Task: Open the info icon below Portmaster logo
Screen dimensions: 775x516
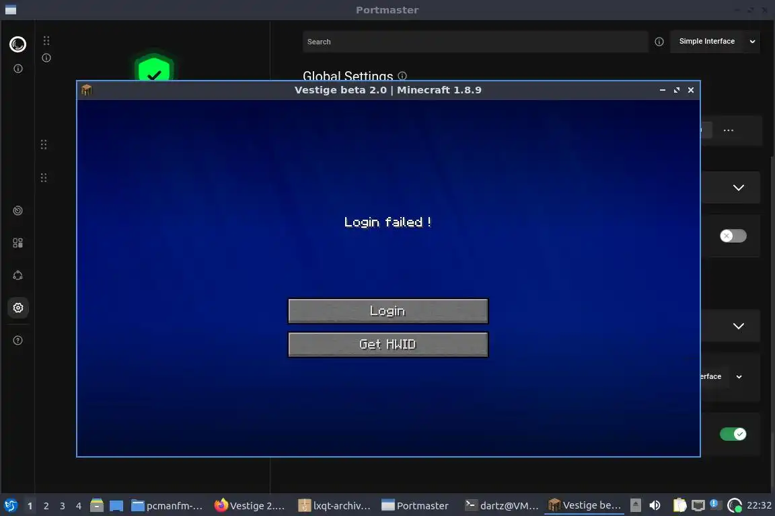Action: [18, 69]
